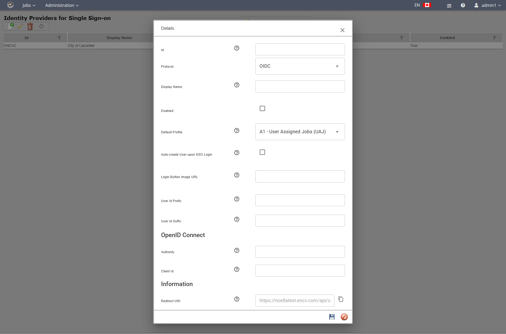
Task: Click the Canadian flag icon
Action: [427, 5]
